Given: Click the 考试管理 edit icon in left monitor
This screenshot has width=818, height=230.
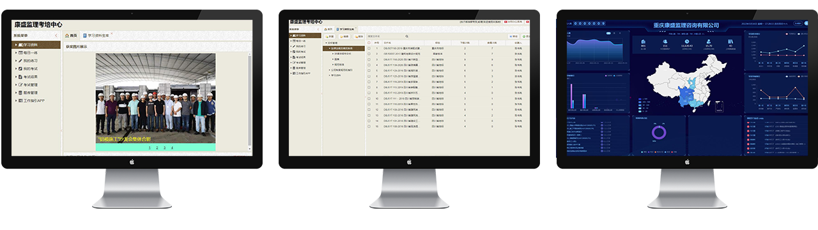Looking at the screenshot, I should [x=20, y=85].
